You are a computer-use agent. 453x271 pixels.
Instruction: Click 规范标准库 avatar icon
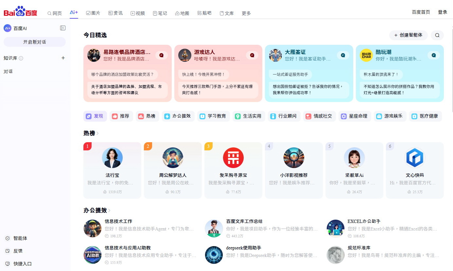(x=336, y=255)
